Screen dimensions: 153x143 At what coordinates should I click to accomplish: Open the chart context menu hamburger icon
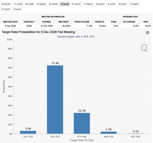click(147, 32)
